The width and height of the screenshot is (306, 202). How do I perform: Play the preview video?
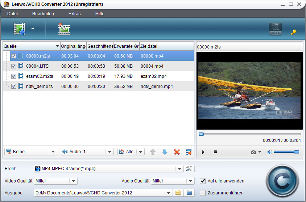point(203,152)
